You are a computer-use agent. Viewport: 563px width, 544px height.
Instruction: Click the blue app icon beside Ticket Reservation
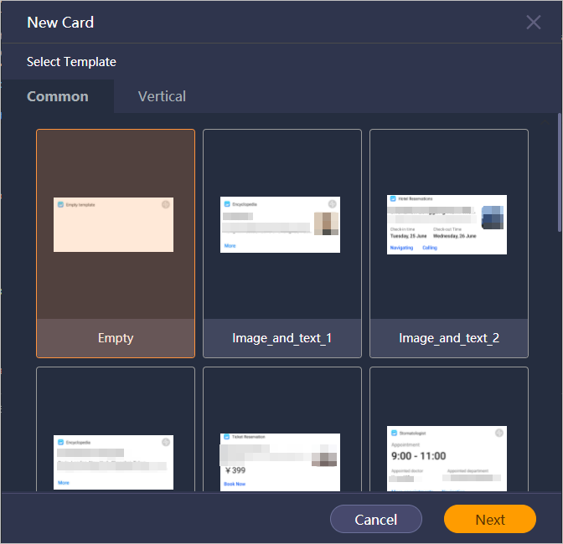[x=226, y=437]
